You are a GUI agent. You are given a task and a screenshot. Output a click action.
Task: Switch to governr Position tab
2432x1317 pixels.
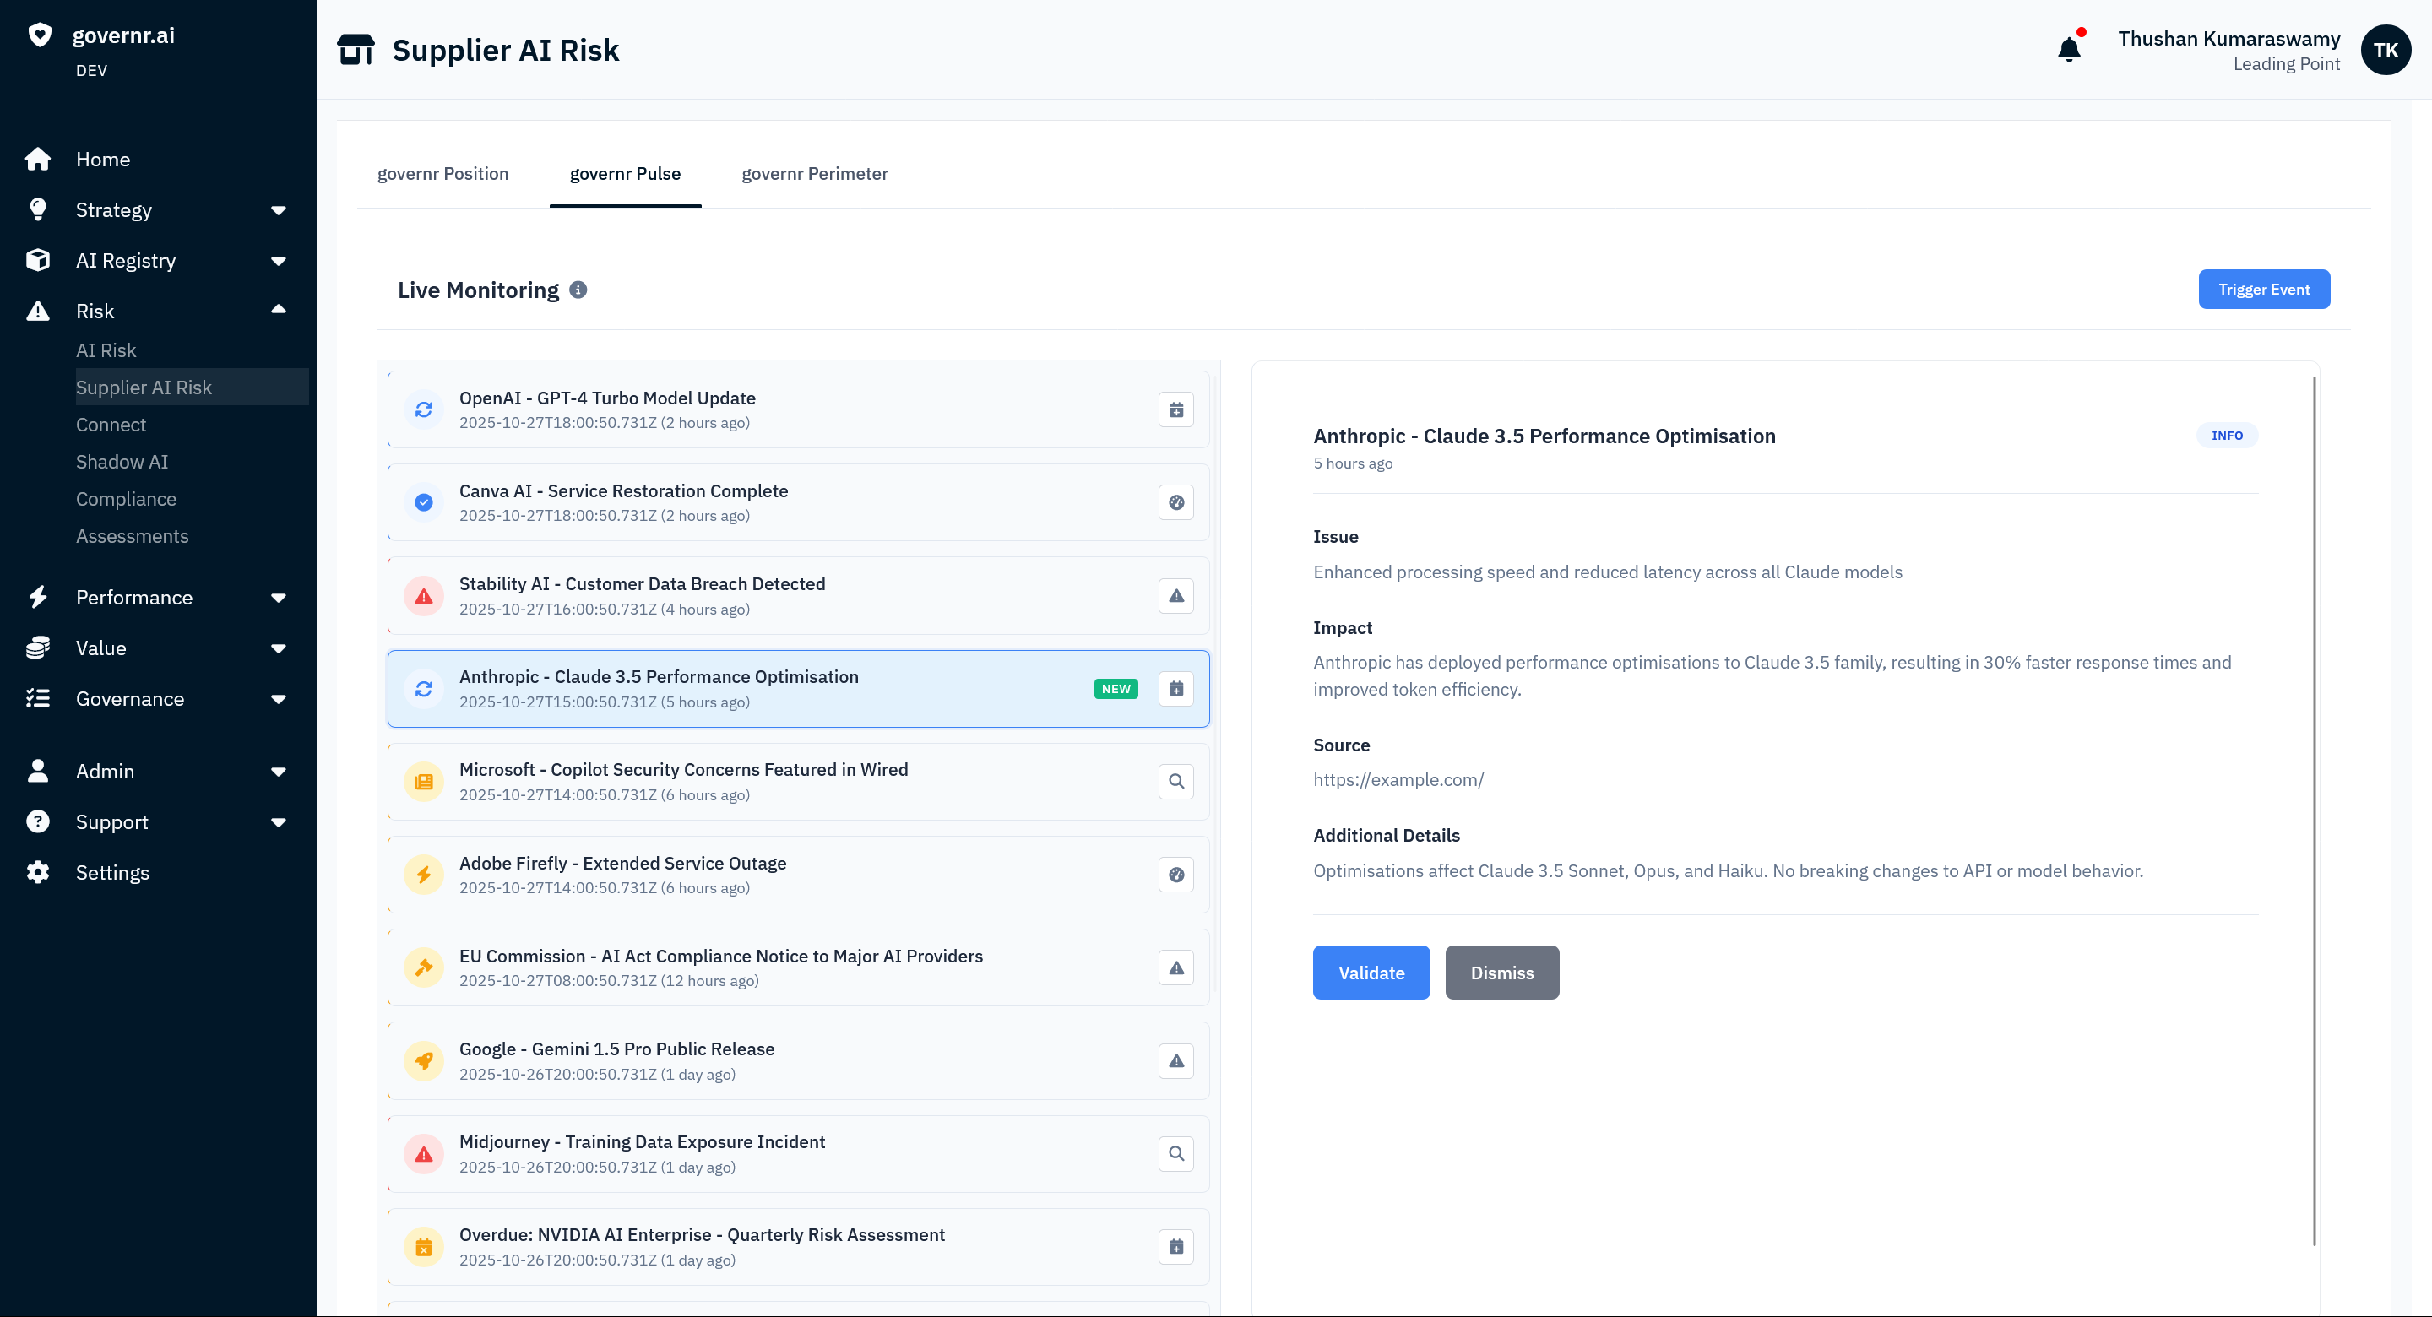pyautogui.click(x=442, y=174)
